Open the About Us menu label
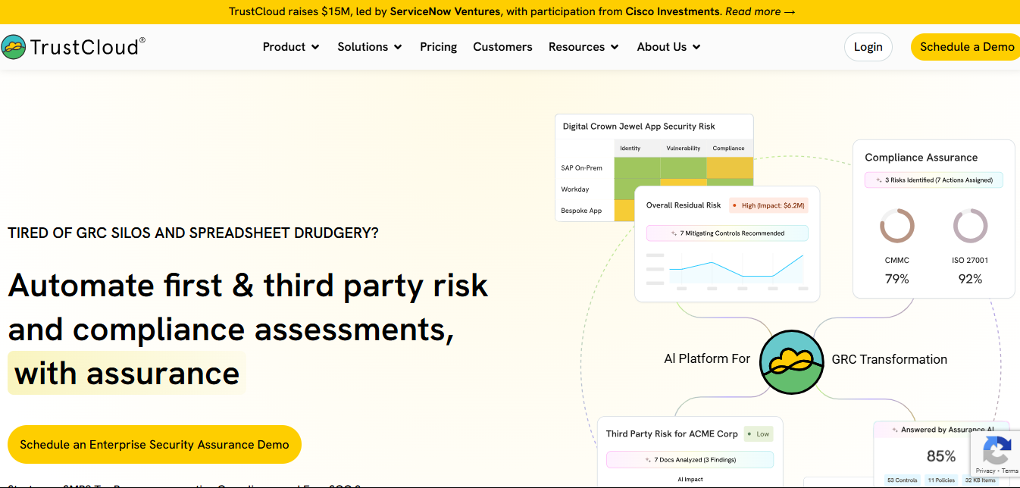The height and width of the screenshot is (488, 1020). 662,47
